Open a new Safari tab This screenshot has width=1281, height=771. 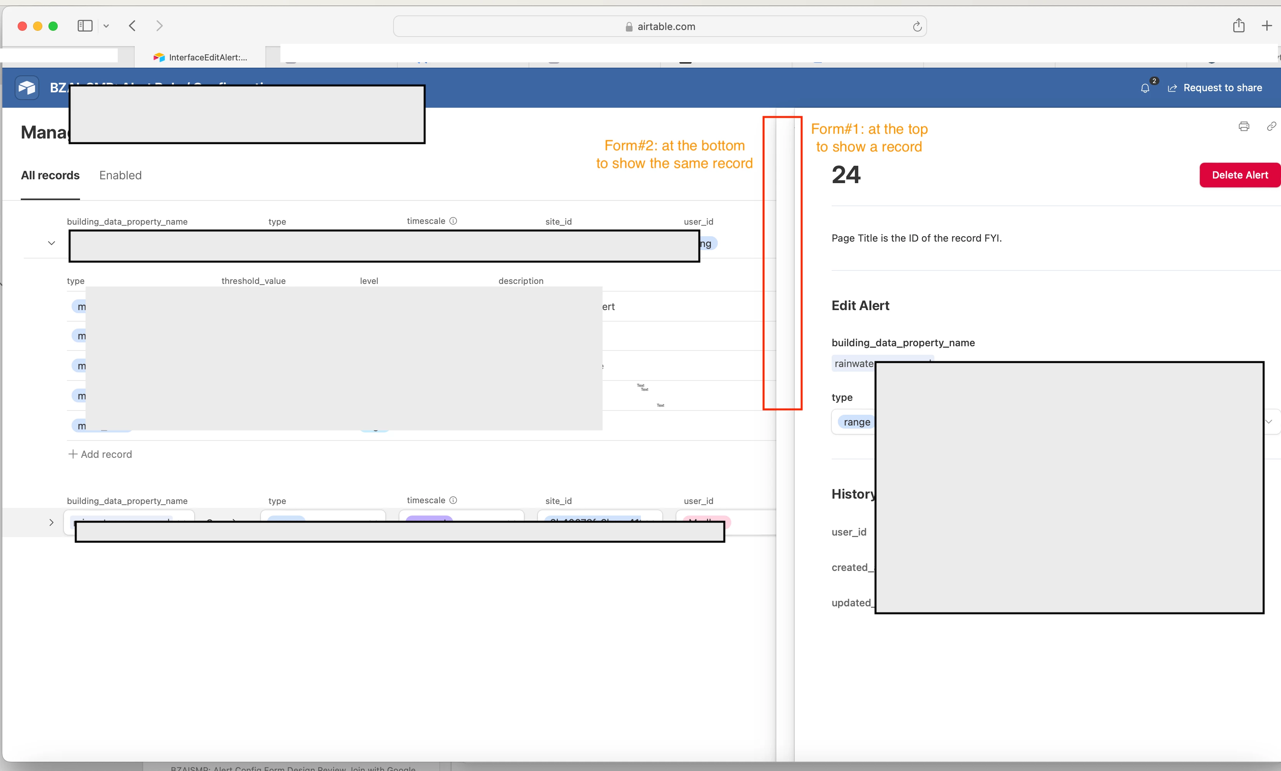[1266, 26]
